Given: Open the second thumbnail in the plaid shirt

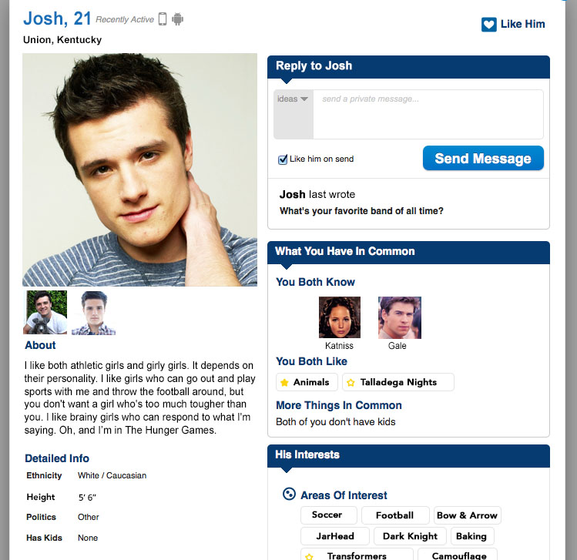Looking at the screenshot, I should pyautogui.click(x=93, y=313).
